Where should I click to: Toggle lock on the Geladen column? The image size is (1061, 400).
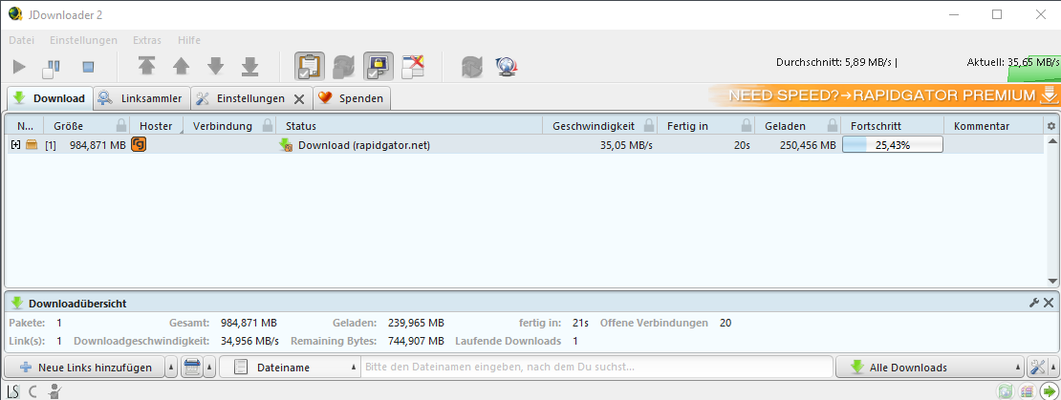[832, 126]
